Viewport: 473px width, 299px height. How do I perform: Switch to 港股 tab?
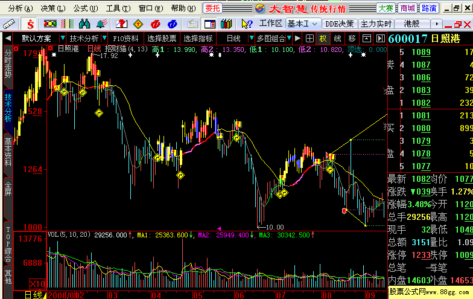click(x=411, y=24)
